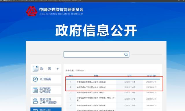
Task: Click the date in row 4
Action: [151, 99]
